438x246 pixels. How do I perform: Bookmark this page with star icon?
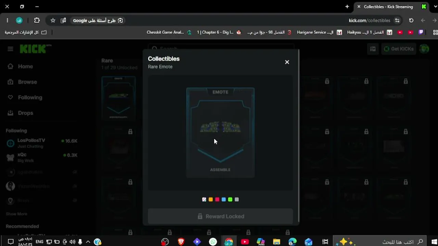pos(53,20)
